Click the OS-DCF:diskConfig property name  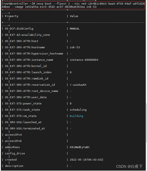(19, 29)
